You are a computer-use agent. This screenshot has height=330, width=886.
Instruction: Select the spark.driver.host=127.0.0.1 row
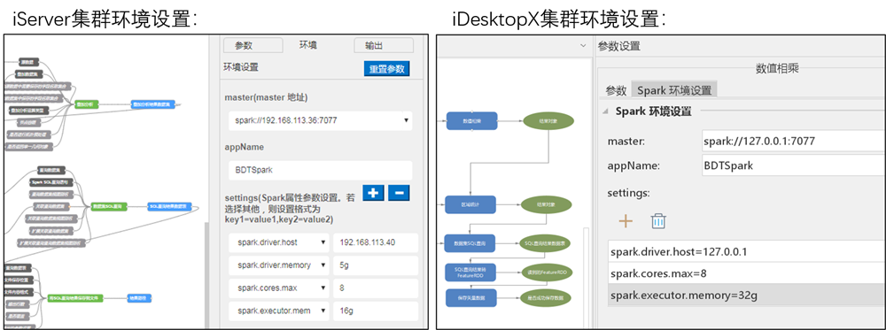coord(747,251)
